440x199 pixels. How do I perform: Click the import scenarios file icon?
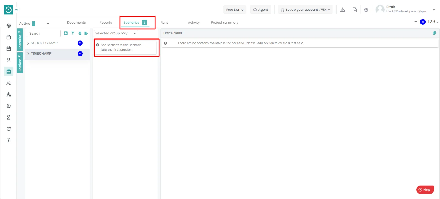tap(80, 33)
